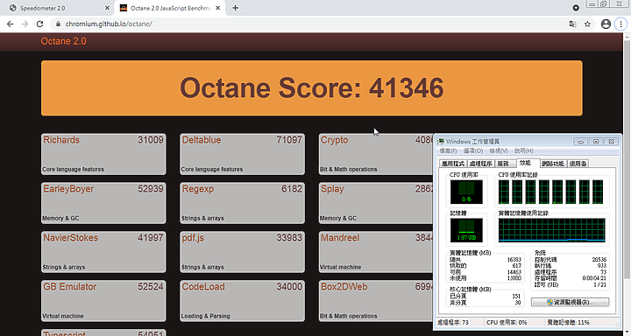Click the 資源監視器 button
The height and width of the screenshot is (336, 631).
pos(570,302)
